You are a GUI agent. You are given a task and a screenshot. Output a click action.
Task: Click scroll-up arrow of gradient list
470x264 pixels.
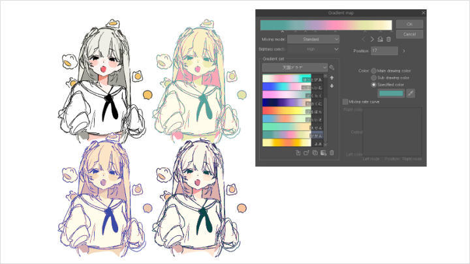tap(325, 76)
